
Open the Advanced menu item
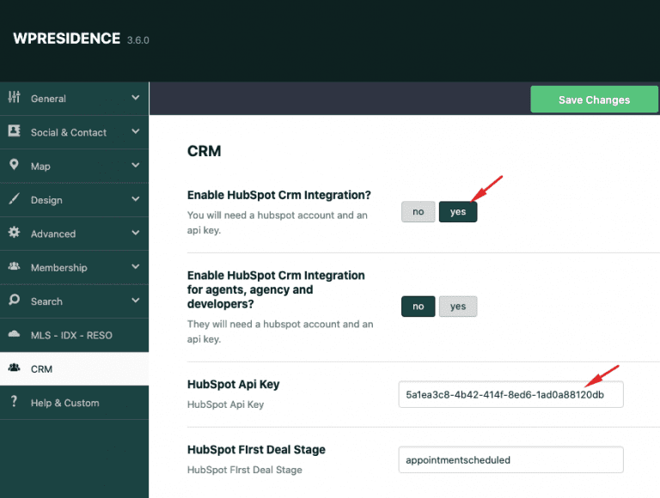click(x=74, y=234)
